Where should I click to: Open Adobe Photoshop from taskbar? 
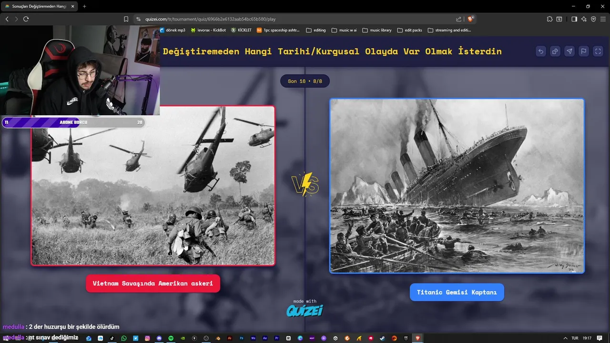pyautogui.click(x=242, y=338)
